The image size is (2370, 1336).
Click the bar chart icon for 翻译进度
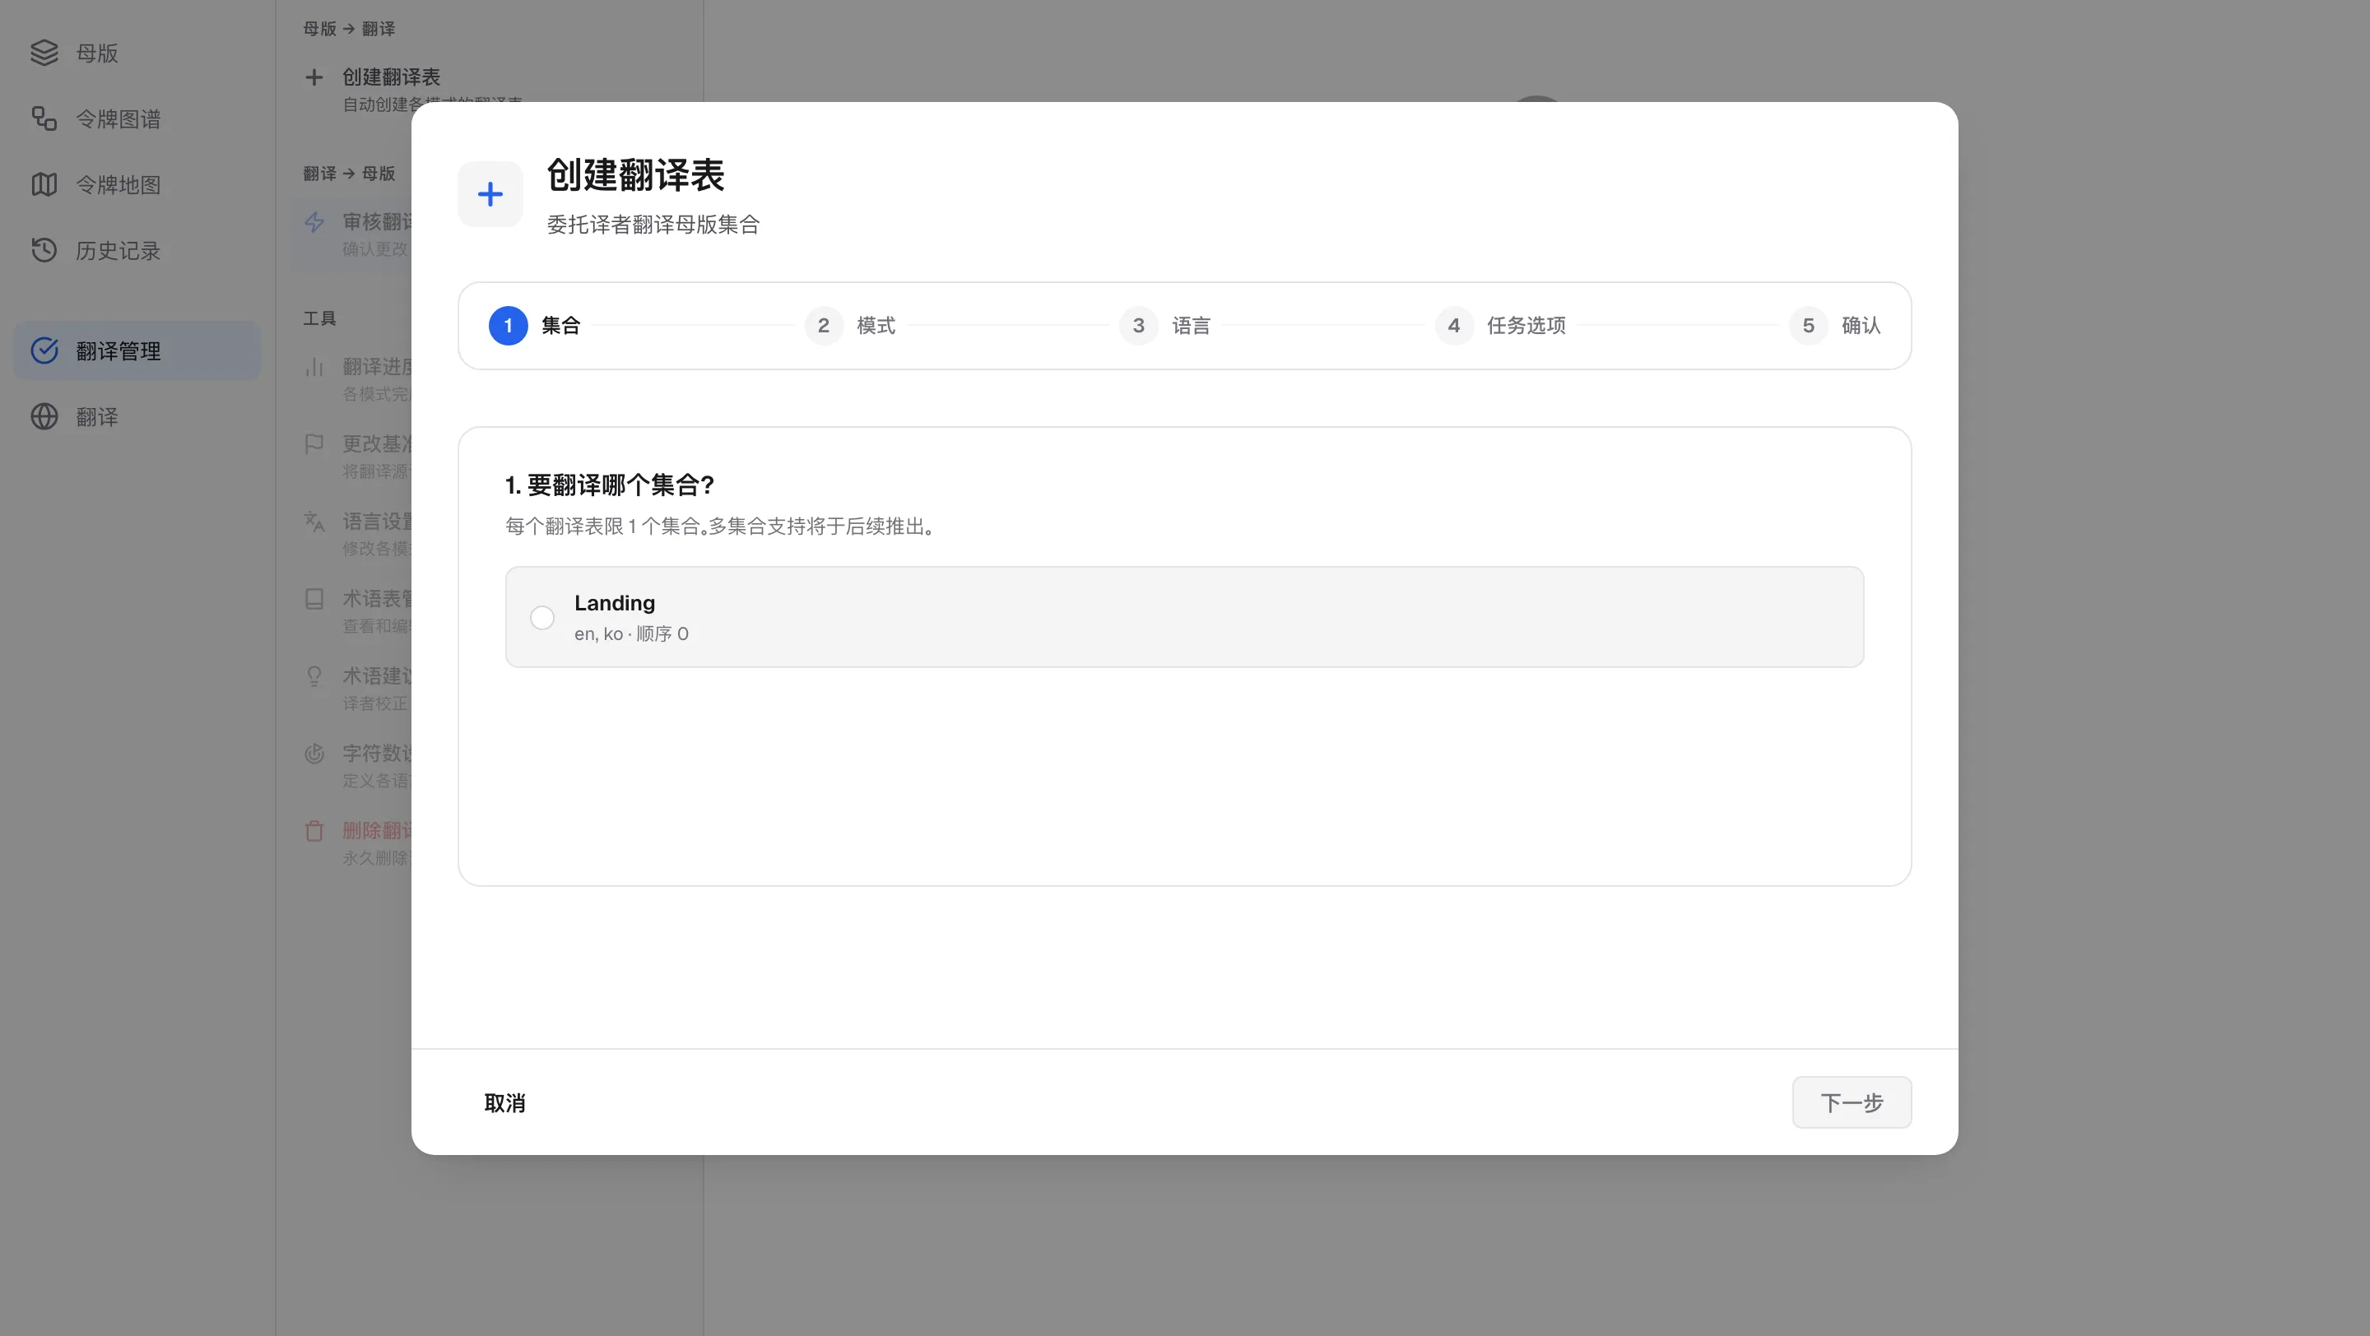click(x=314, y=367)
